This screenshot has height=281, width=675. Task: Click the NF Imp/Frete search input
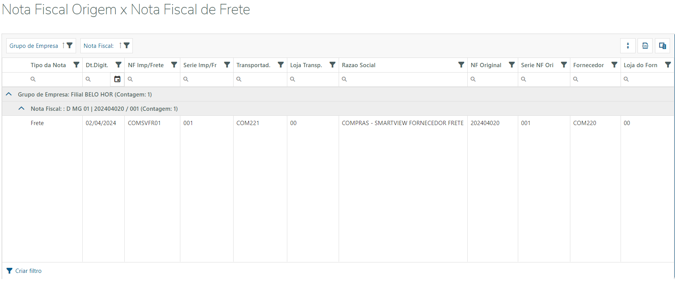[154, 79]
